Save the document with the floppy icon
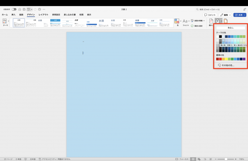Screen dimensions: 248x161 24,9
